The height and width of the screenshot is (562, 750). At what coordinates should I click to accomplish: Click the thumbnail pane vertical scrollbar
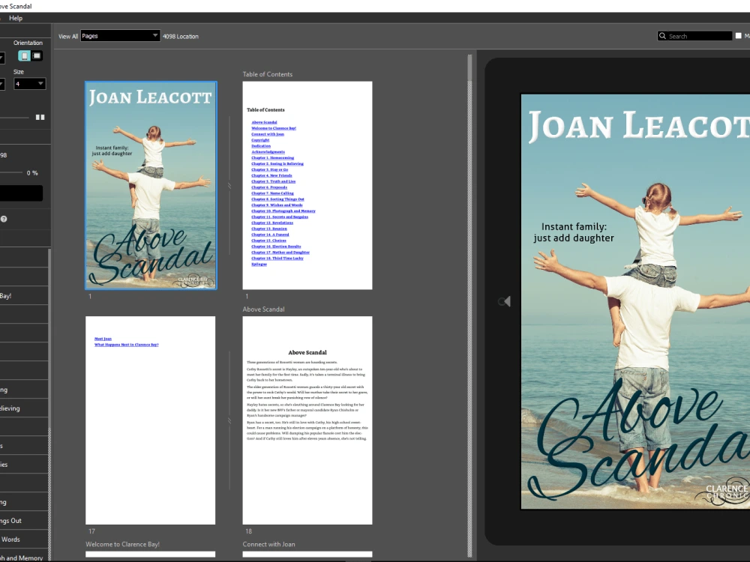(x=469, y=306)
